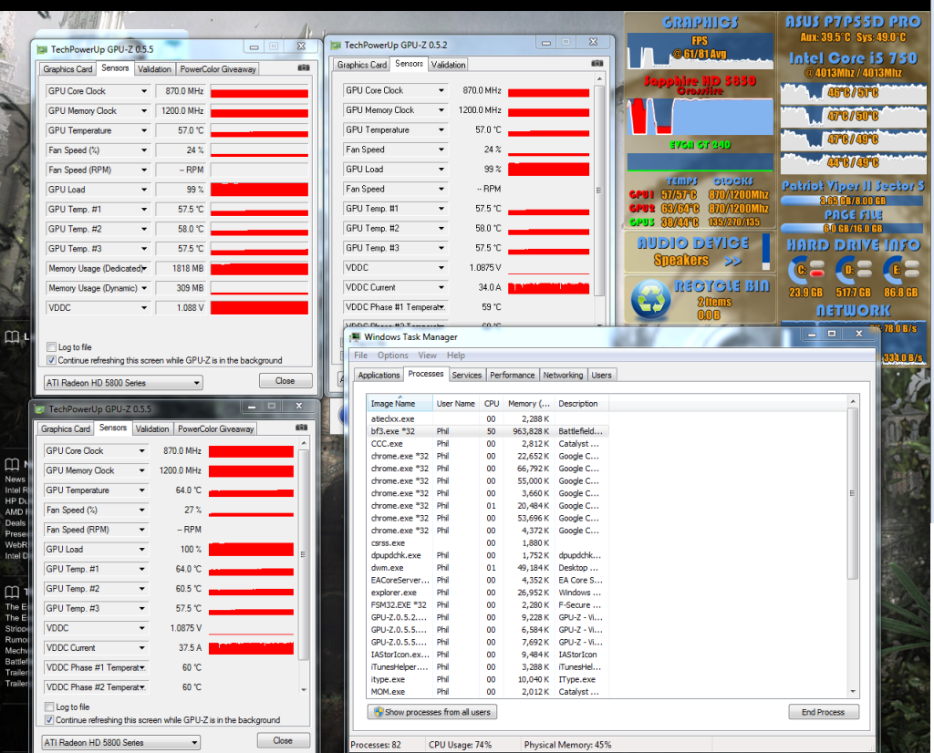Screen dimensions: 934x753
Task: Open the Help menu in Task Manager
Action: coord(456,356)
